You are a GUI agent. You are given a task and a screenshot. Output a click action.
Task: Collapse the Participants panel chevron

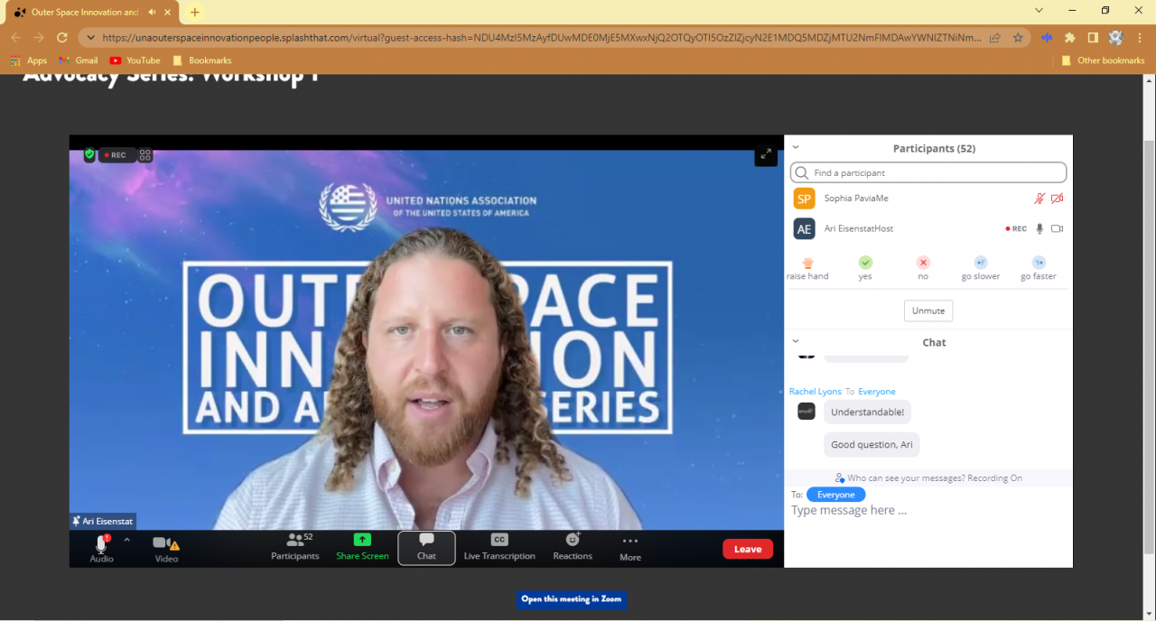796,147
